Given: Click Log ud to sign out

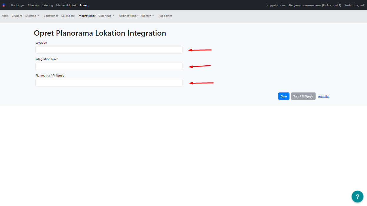Looking at the screenshot, I should (x=359, y=5).
